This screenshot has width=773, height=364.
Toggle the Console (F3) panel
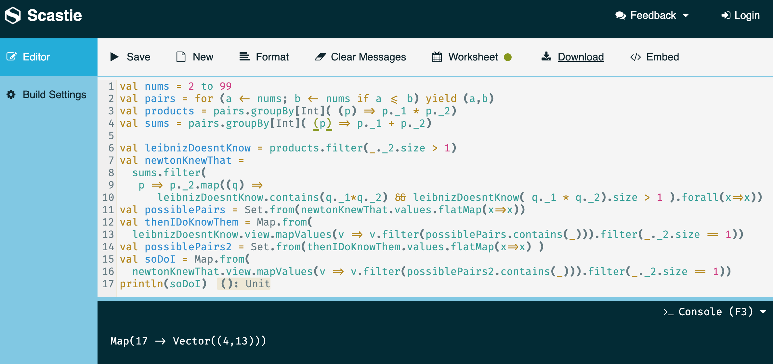point(715,312)
